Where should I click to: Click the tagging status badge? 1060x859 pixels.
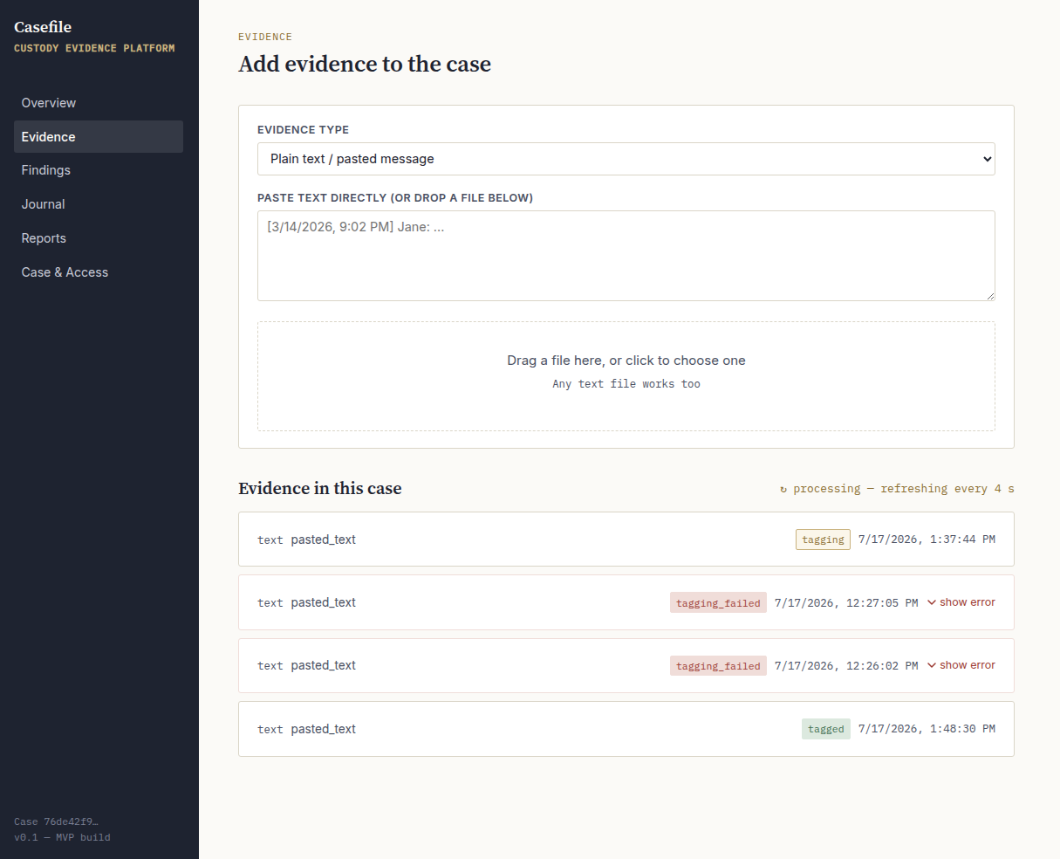[x=823, y=539]
